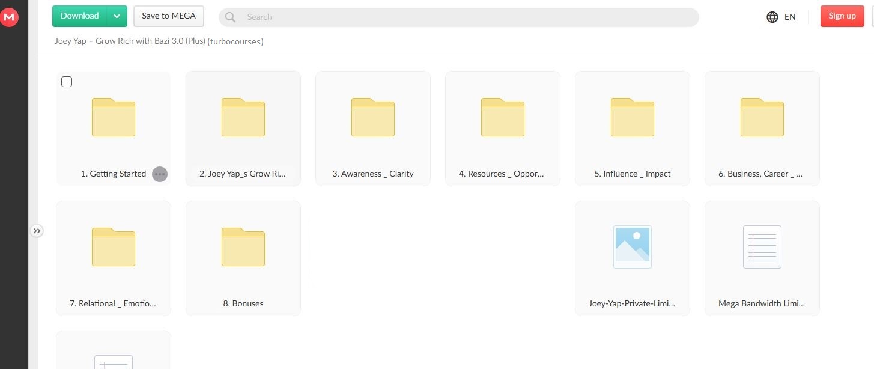
Task: Click the MEGA logo icon
Action: (x=10, y=17)
